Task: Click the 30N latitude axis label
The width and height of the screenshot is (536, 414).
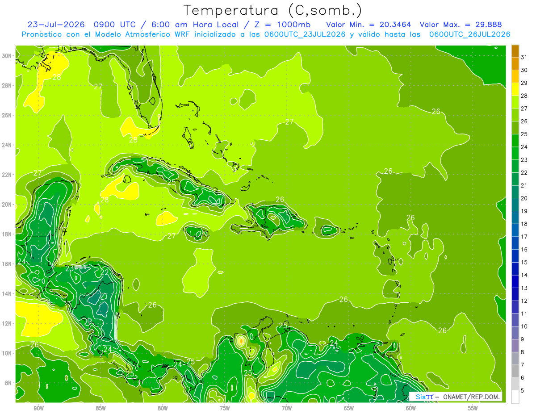Action: tap(8, 56)
